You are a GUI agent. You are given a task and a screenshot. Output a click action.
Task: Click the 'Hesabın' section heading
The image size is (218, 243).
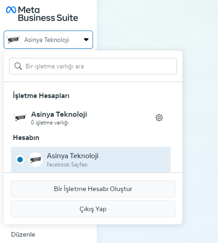[x=26, y=138]
